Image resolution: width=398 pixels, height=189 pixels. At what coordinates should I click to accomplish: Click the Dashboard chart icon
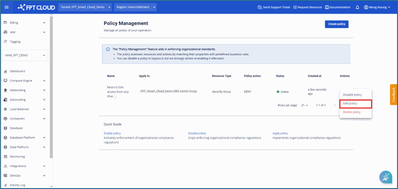click(5, 71)
